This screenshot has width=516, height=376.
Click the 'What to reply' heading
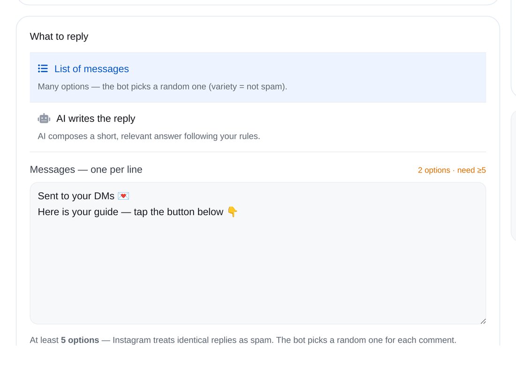tap(59, 37)
